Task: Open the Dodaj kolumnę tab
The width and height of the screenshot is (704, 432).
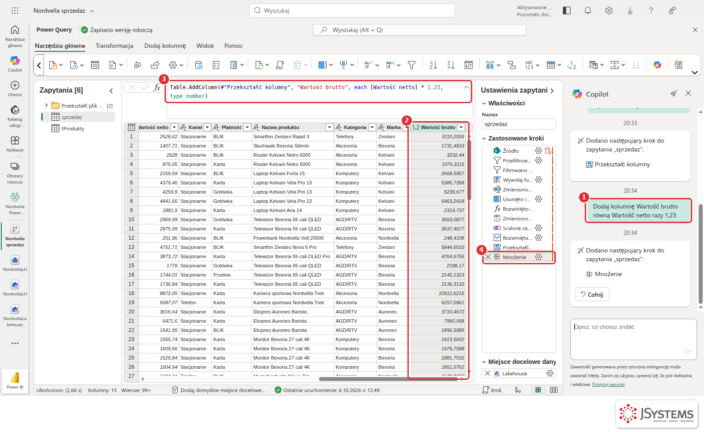Action: pos(165,46)
